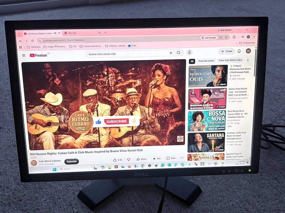This screenshot has height=213, width=285.
Task: Clear the search box with the X
Action: pos(171,53)
